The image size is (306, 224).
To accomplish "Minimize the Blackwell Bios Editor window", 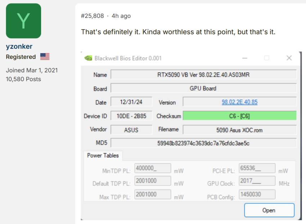I will [x=245, y=58].
